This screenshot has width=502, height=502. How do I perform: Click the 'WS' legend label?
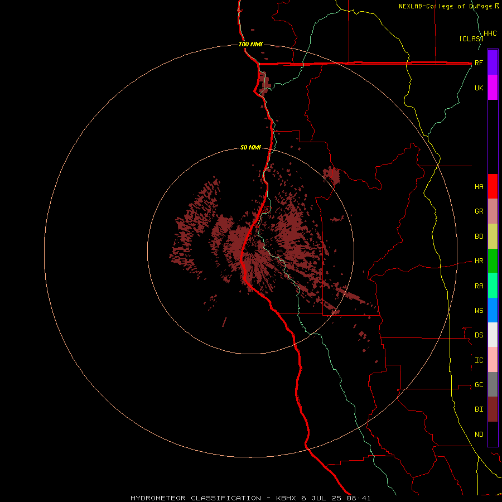point(479,310)
